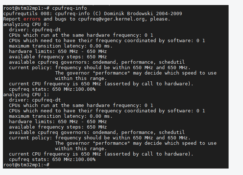
Task: Click the cpufreq-info command text at prompt
Action: pos(70,8)
